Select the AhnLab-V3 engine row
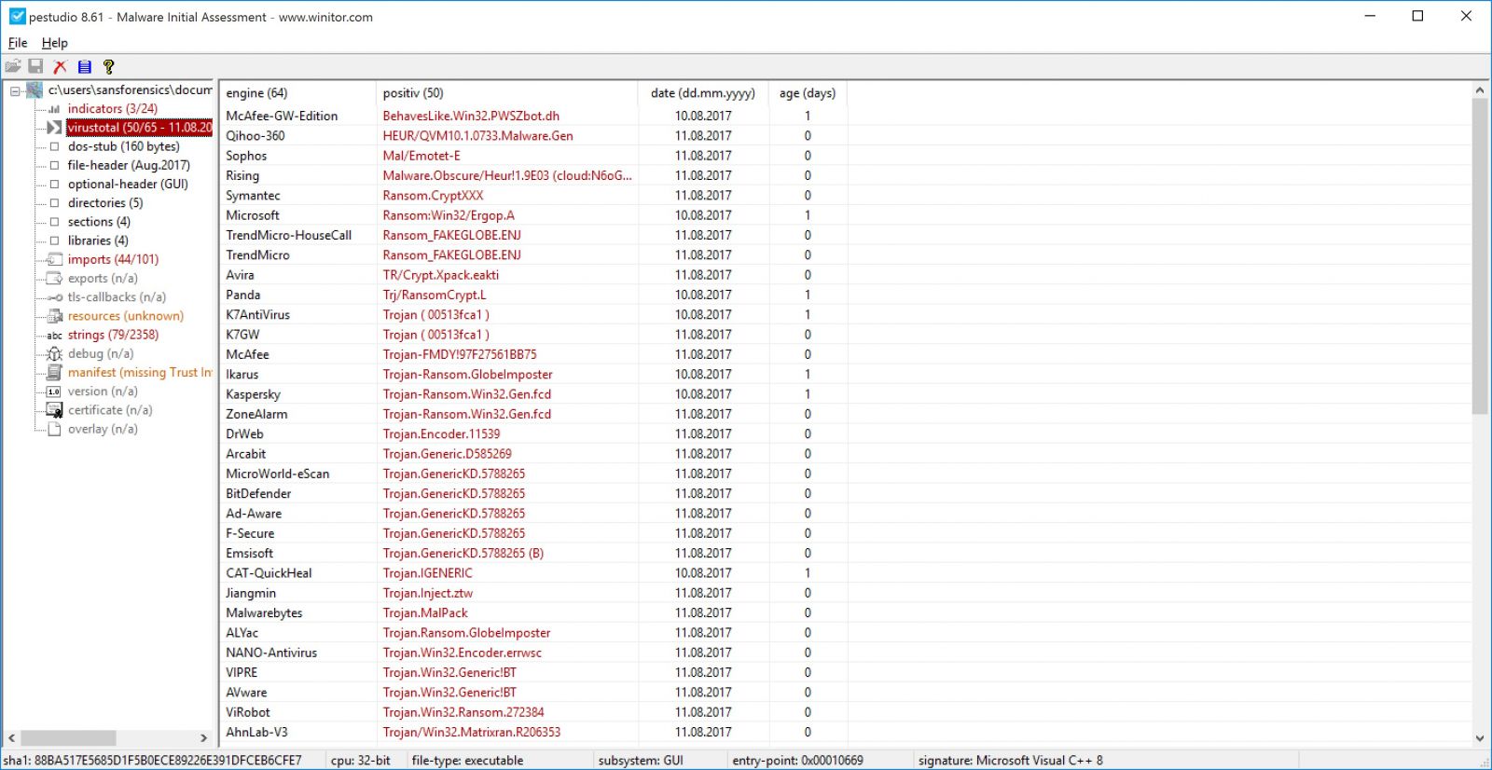The image size is (1492, 770). pos(533,732)
